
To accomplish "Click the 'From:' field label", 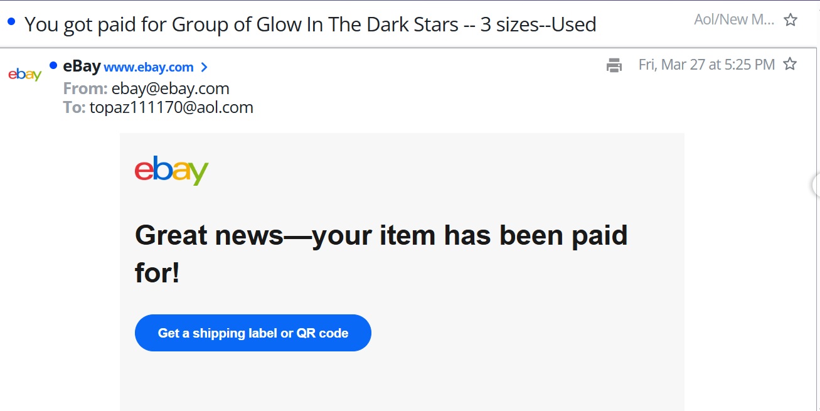I will [85, 88].
